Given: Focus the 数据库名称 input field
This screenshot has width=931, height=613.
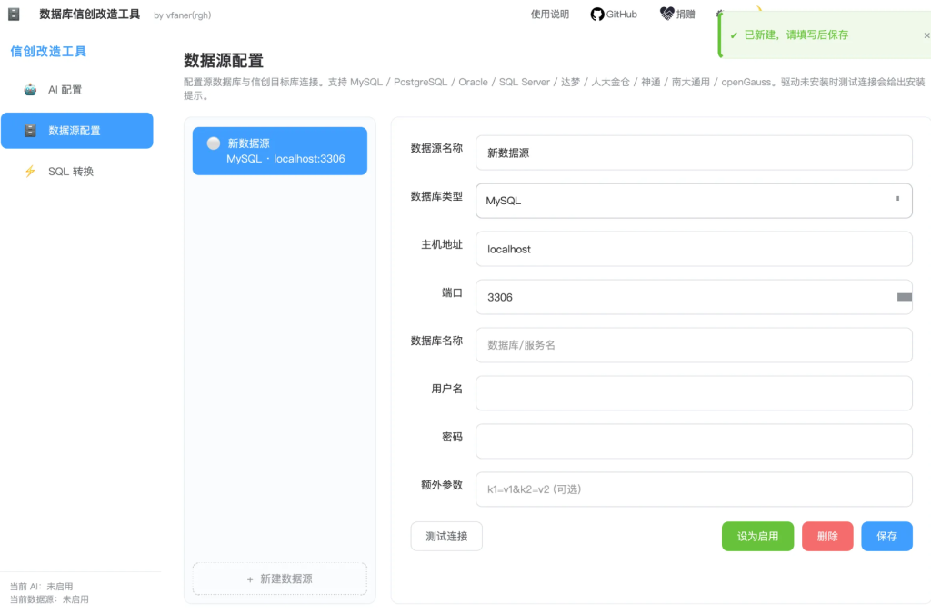Looking at the screenshot, I should click(694, 345).
